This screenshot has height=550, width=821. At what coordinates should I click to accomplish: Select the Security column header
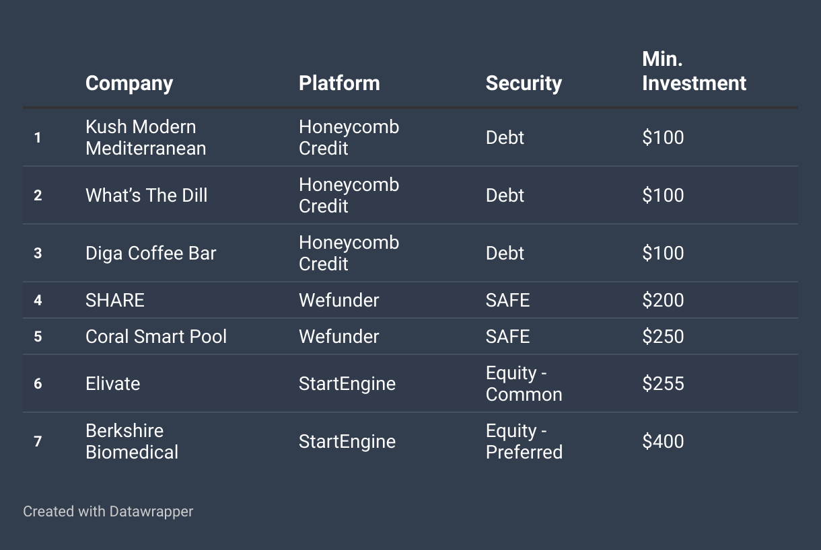(x=524, y=83)
